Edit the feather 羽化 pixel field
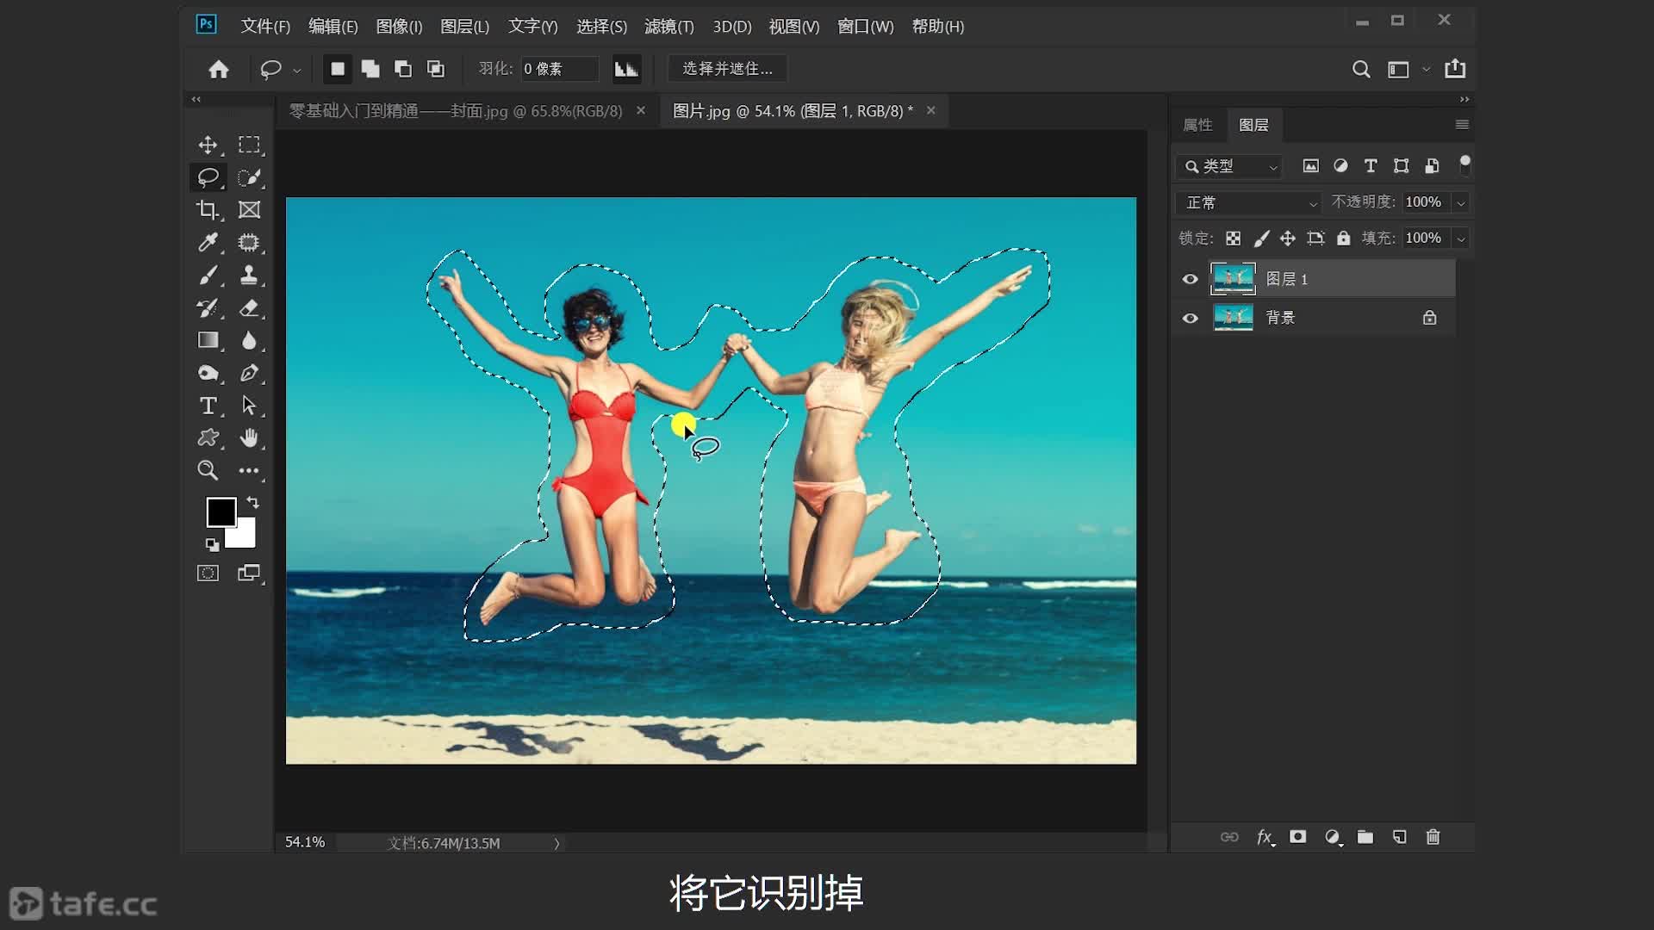Screen dimensions: 1654x930 coord(560,69)
